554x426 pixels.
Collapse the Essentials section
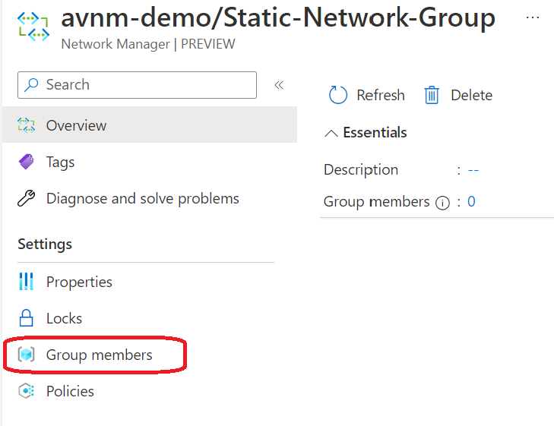point(331,133)
